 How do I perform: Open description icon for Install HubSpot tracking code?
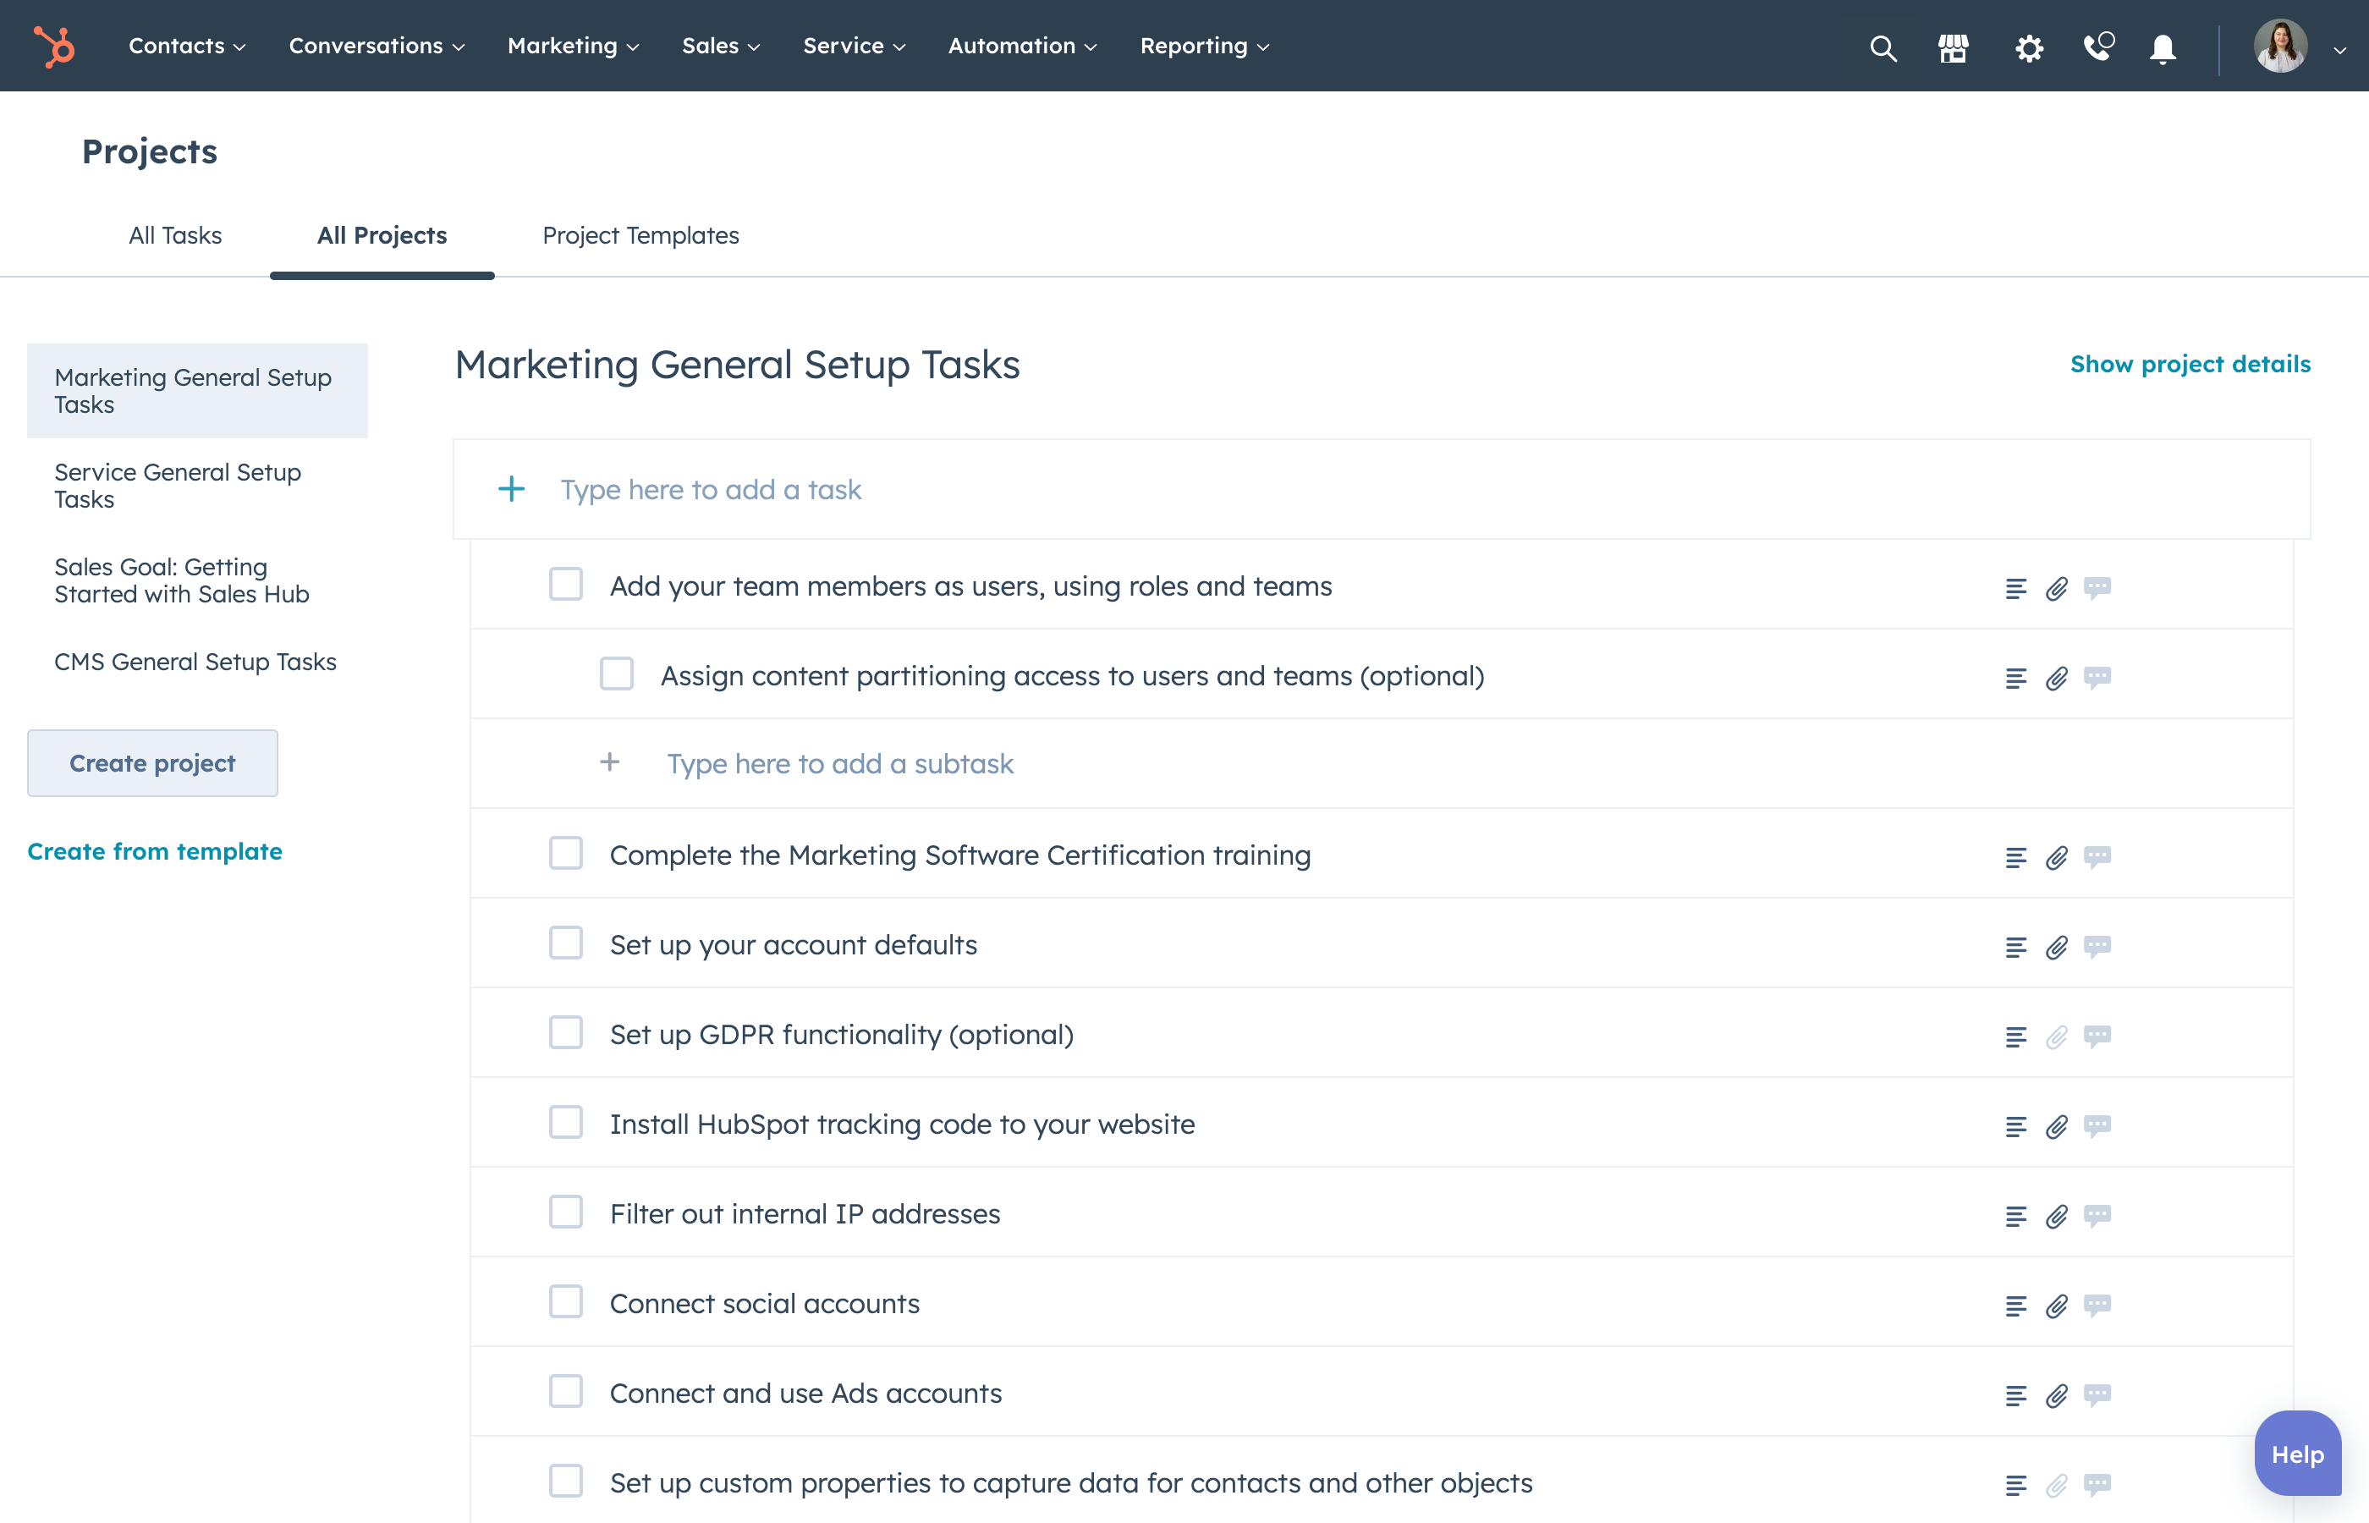coord(2016,1125)
